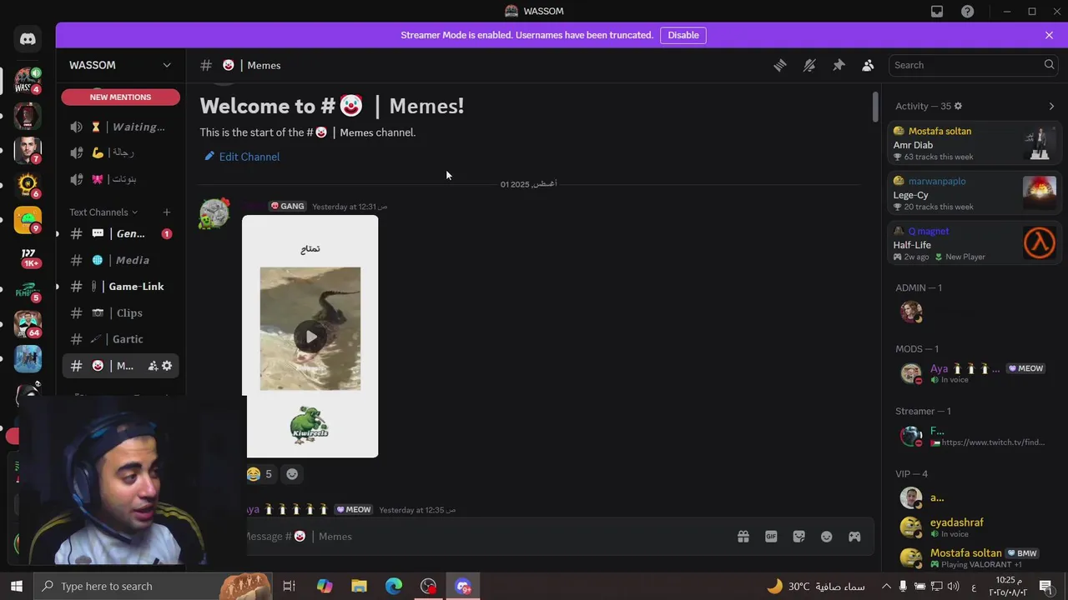
Task: Create channel with Text Channels plus icon
Action: pos(166,212)
